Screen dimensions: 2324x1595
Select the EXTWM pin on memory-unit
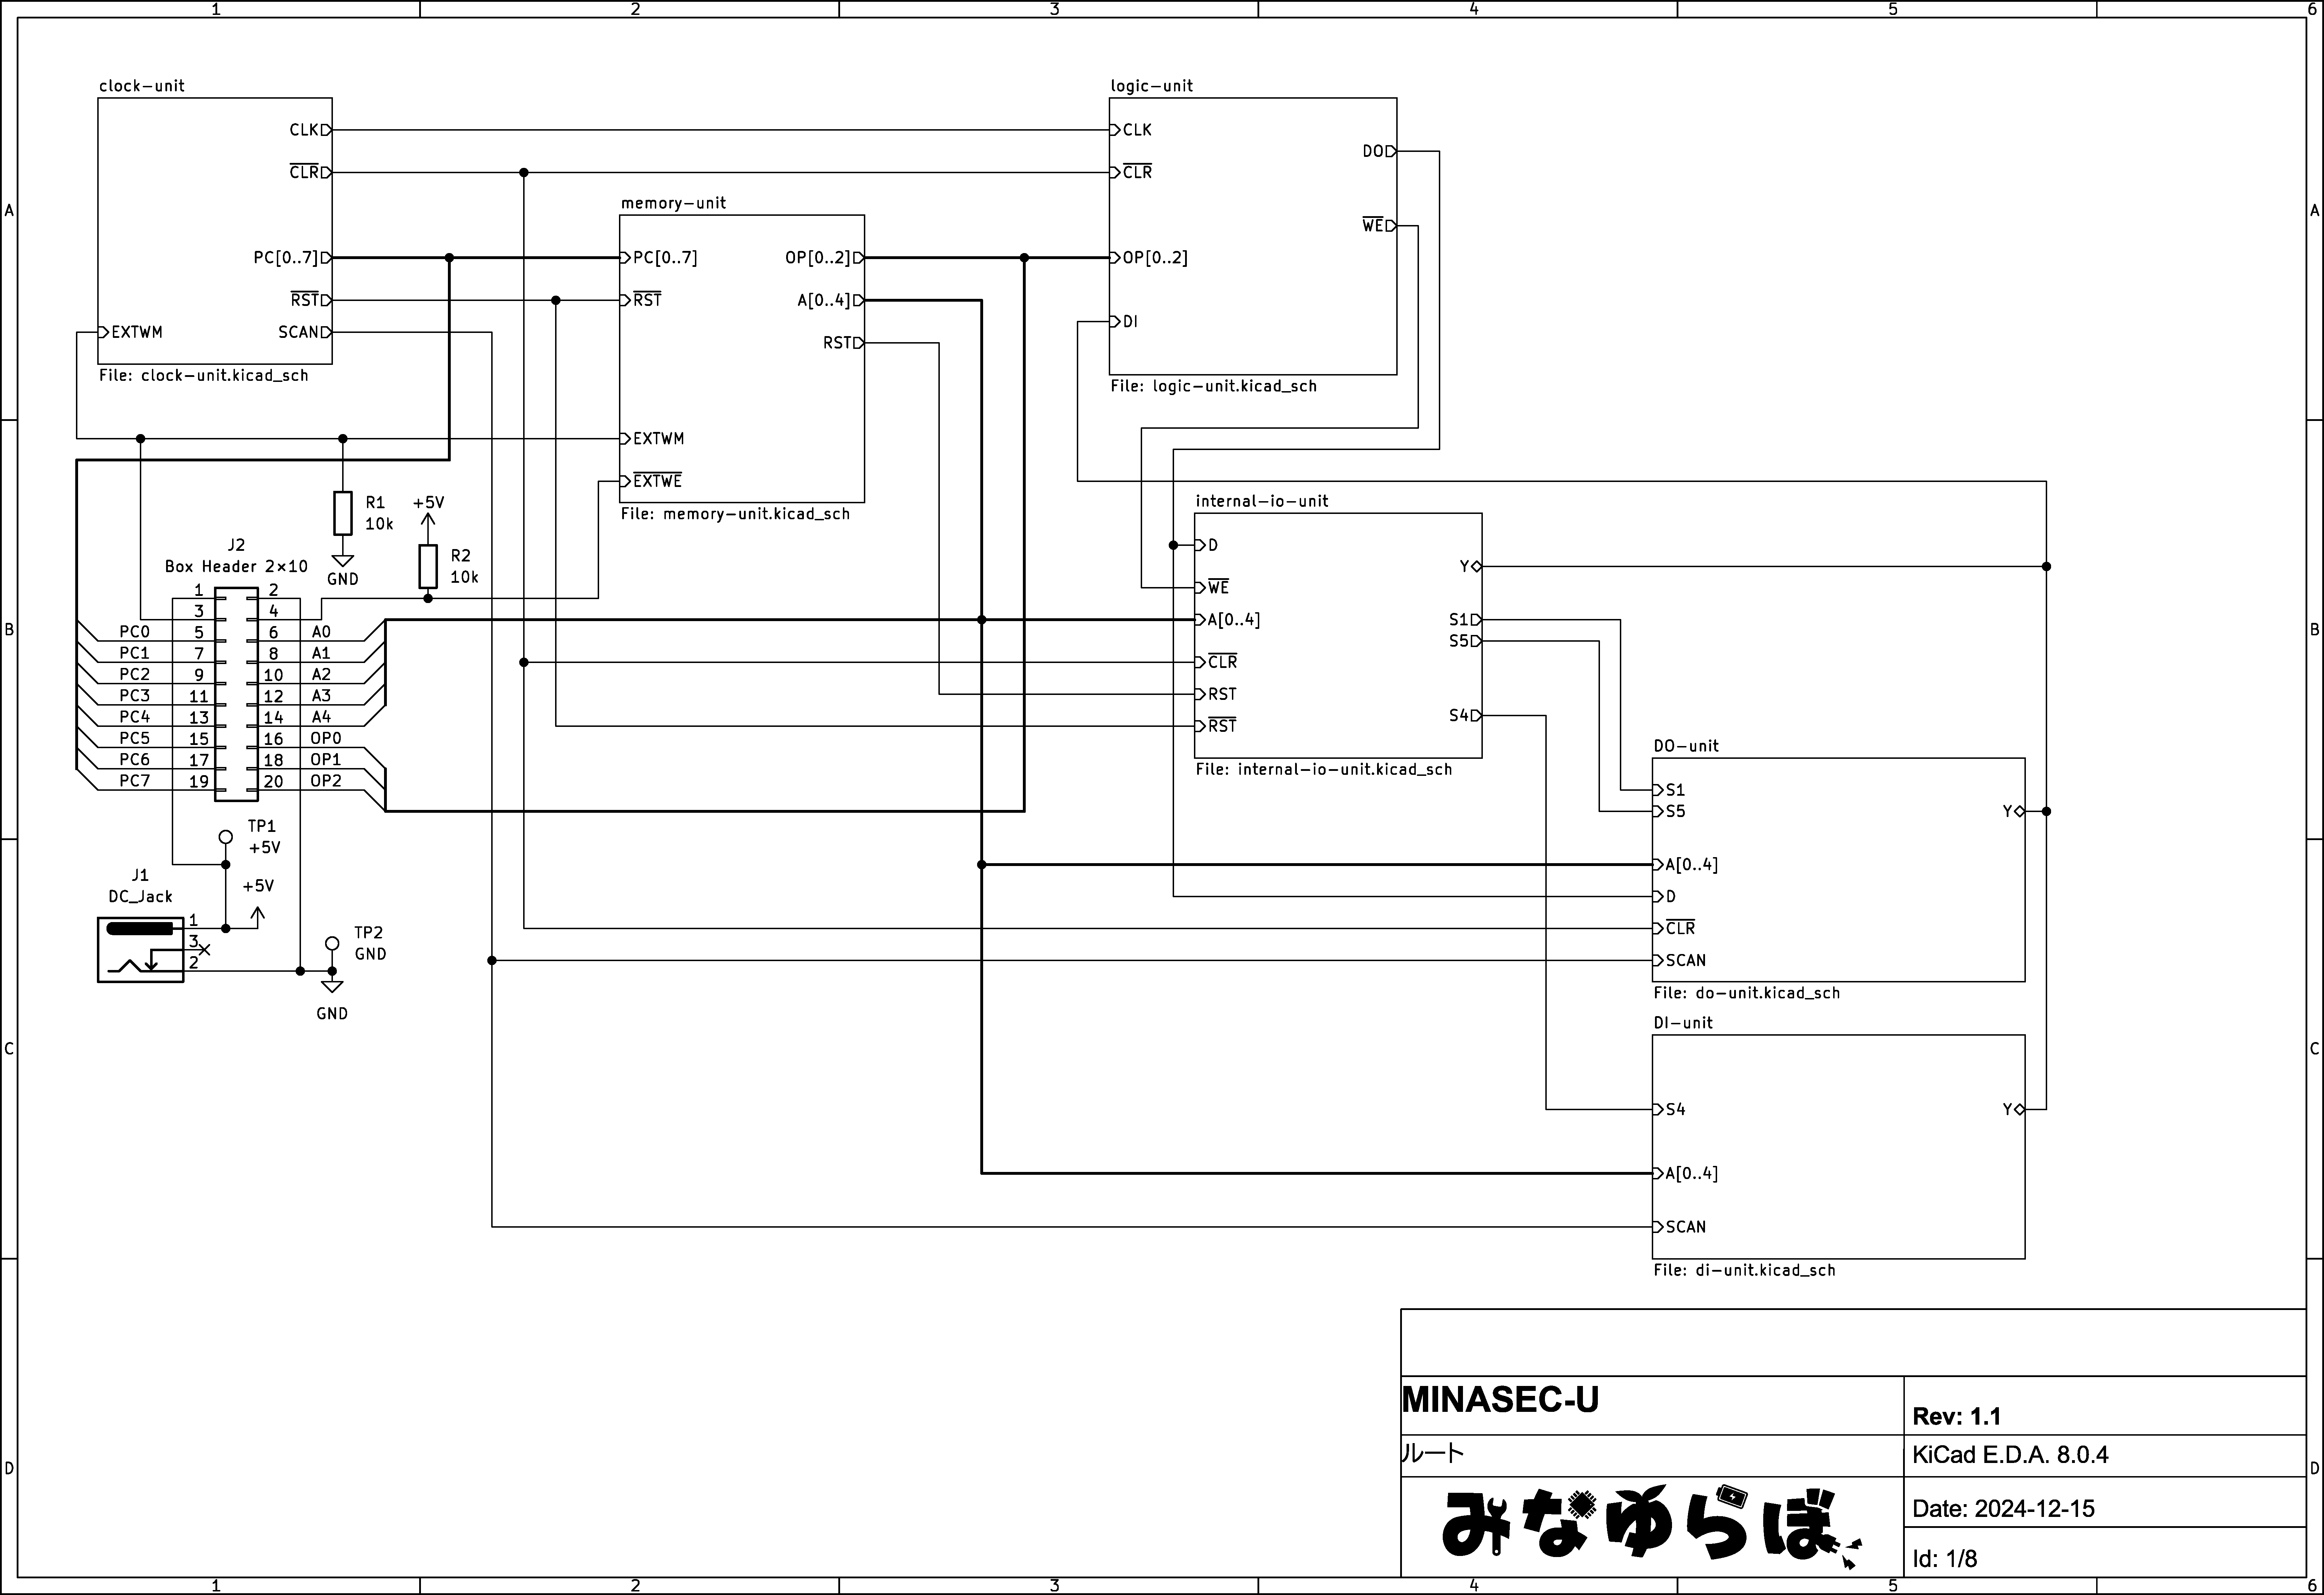coord(652,439)
